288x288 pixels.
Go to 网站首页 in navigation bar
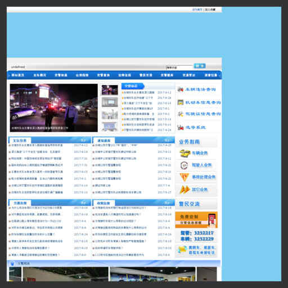coord(17,75)
